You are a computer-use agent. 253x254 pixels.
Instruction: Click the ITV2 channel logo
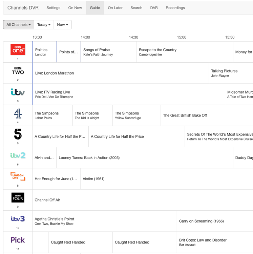click(x=18, y=155)
